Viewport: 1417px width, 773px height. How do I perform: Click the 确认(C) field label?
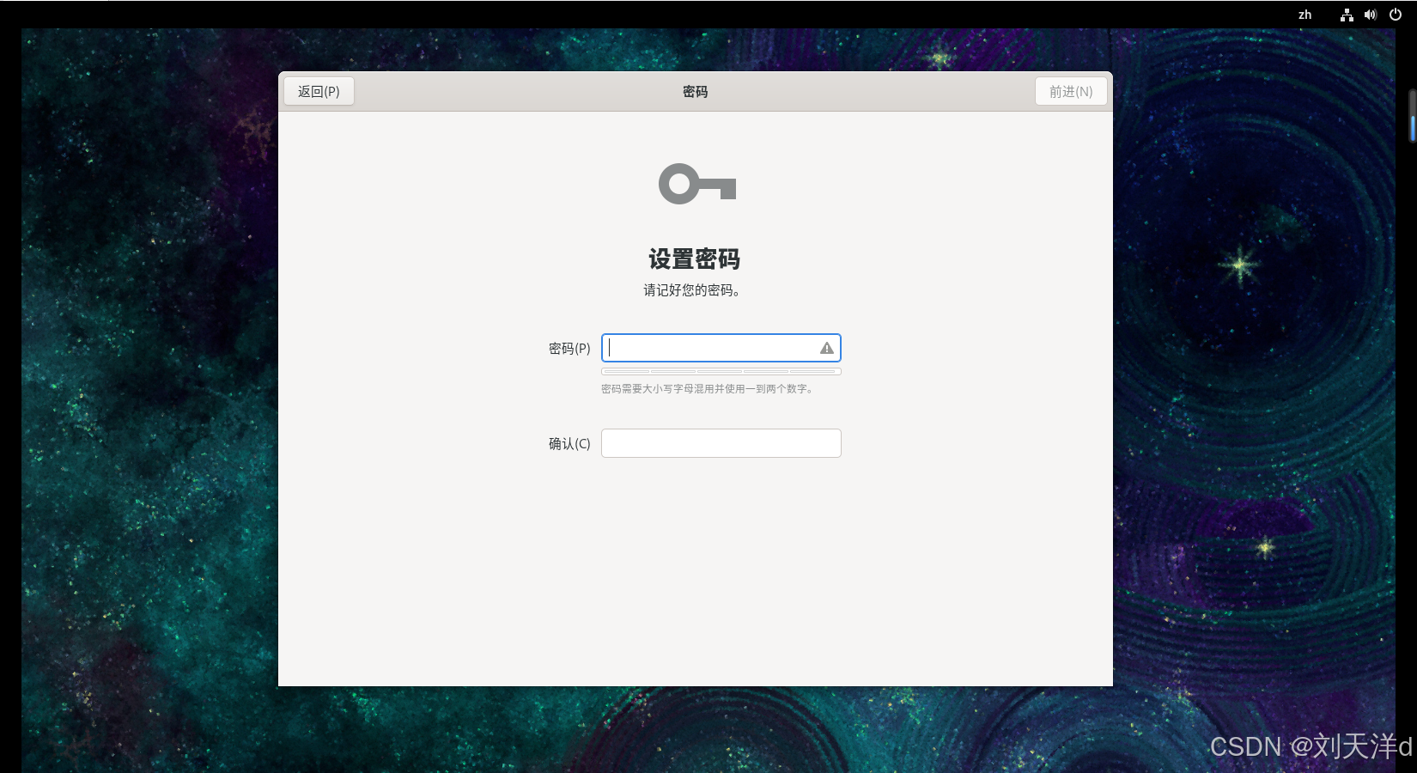[x=569, y=443]
